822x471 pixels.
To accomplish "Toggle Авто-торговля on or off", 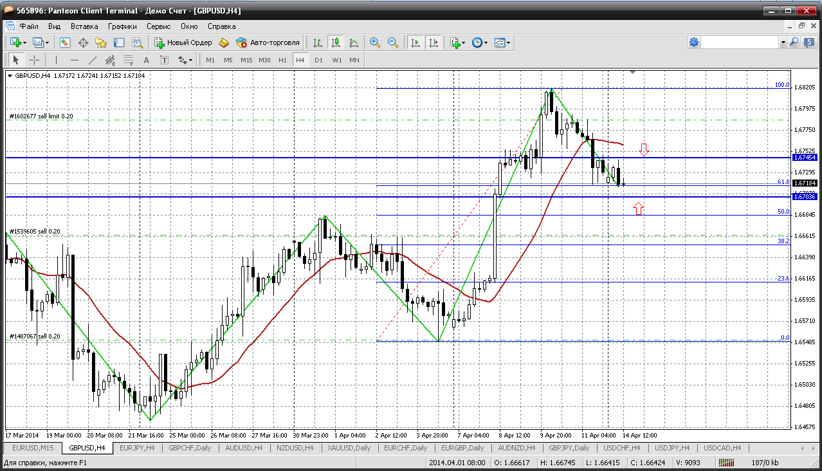I will [x=268, y=42].
